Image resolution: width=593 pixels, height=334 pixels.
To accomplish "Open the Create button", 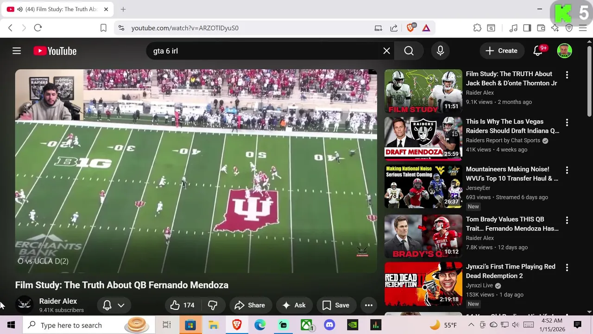I will coord(501,51).
